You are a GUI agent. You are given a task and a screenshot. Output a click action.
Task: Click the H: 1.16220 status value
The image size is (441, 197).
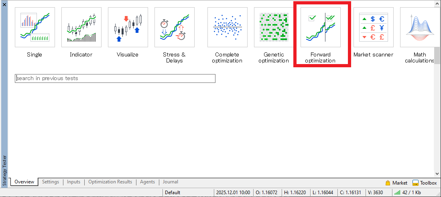[x=295, y=193]
